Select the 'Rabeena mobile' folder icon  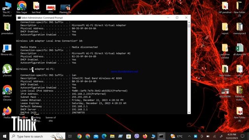pos(240,90)
